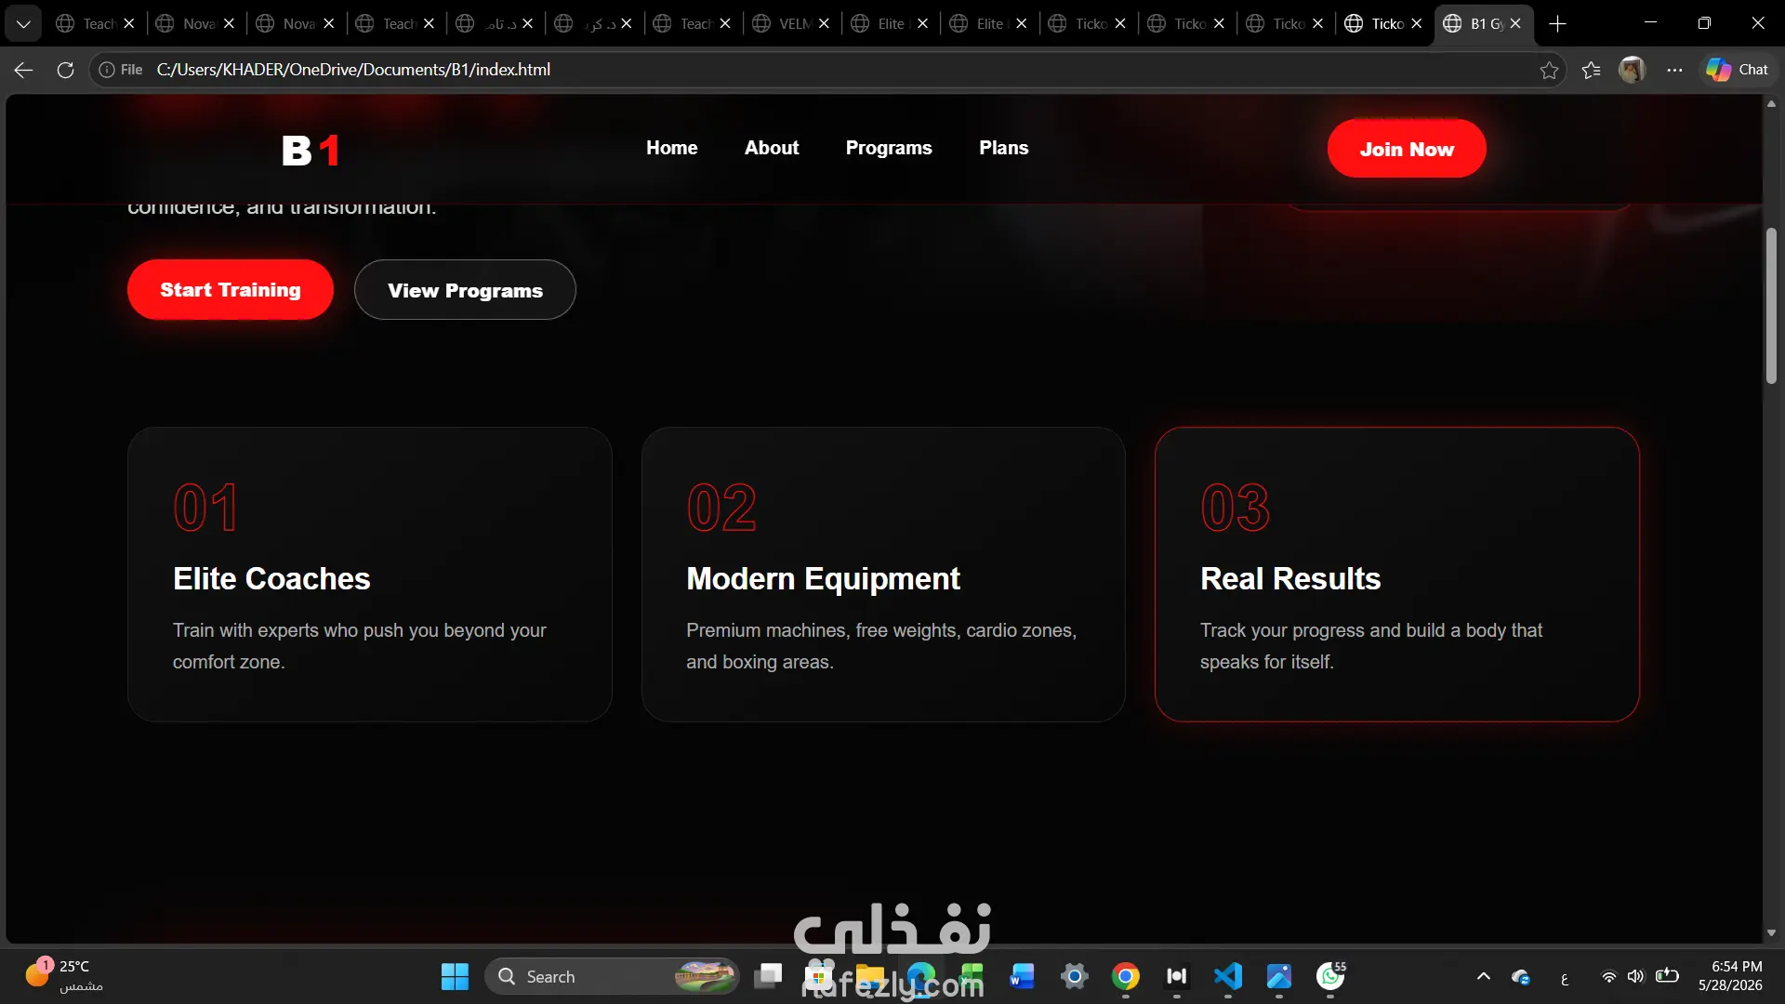Click the View Programs button

tap(465, 290)
